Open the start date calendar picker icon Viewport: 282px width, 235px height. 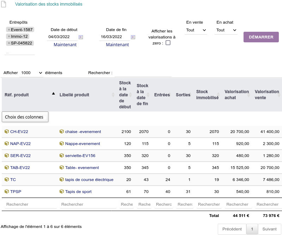[x=80, y=37]
